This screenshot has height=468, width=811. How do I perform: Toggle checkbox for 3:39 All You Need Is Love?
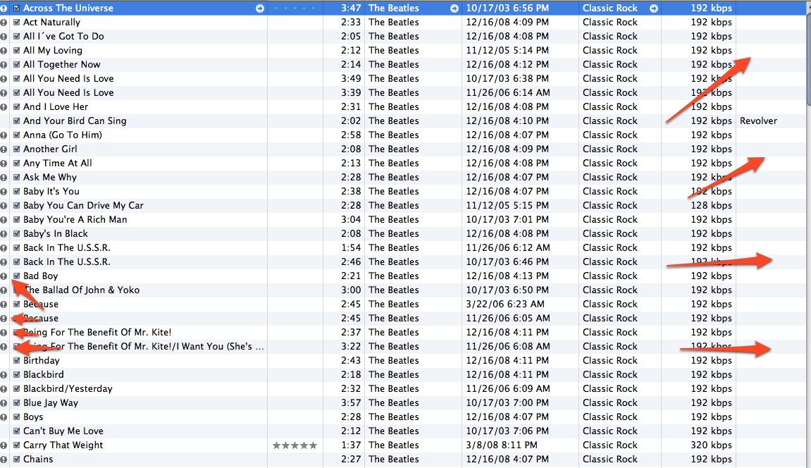pyautogui.click(x=16, y=92)
